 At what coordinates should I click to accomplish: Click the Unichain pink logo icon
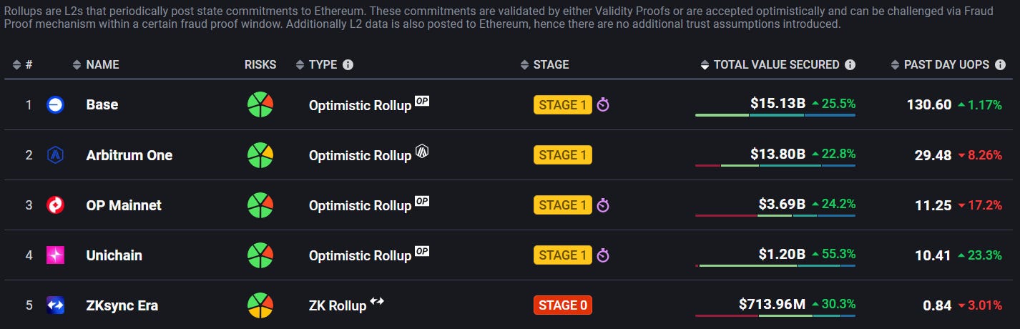[x=55, y=255]
